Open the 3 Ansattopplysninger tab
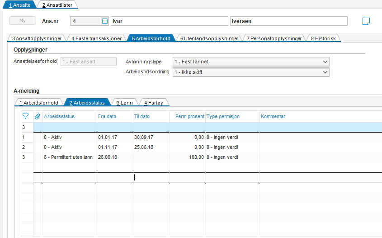This screenshot has height=238, width=382. pos(37,38)
